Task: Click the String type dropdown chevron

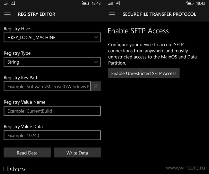Action: pyautogui.click(x=96, y=62)
